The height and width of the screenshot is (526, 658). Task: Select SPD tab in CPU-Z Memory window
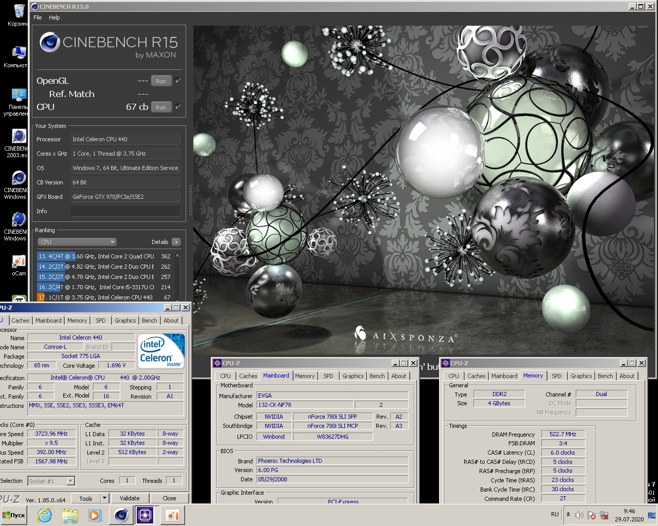coord(557,376)
